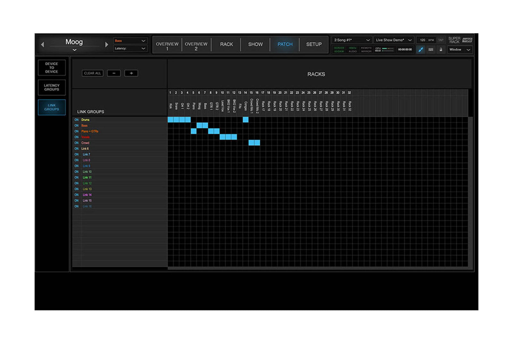
Task: Go to previous rack with left arrow
Action: coord(42,45)
